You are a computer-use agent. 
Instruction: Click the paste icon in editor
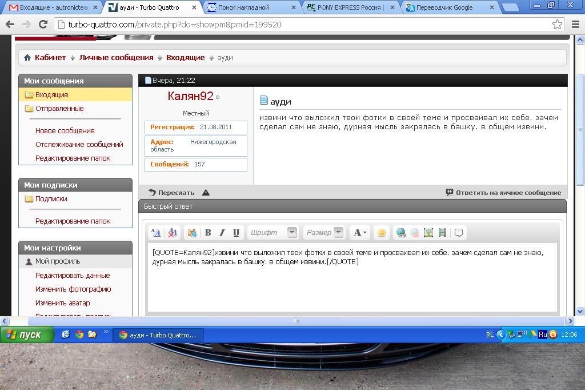(192, 233)
